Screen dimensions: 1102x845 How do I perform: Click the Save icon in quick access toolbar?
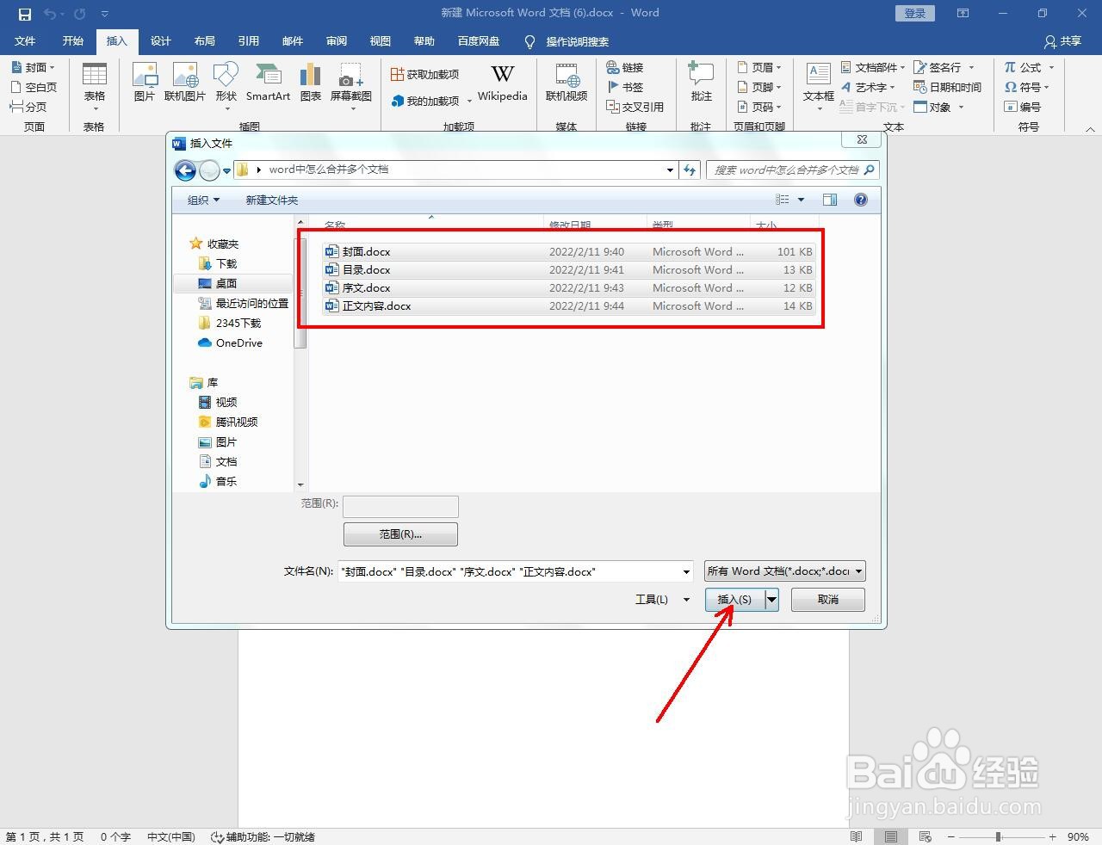24,14
